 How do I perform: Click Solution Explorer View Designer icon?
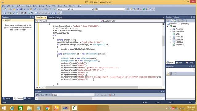(x=183, y=21)
